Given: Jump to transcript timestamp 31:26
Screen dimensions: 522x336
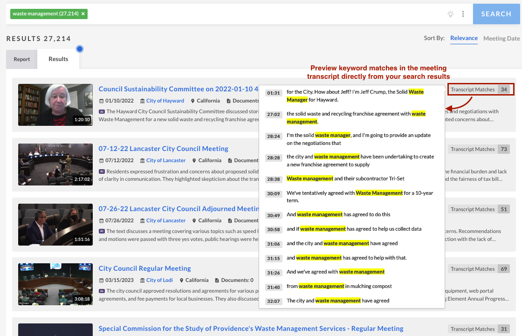Looking at the screenshot, I should click(x=273, y=273).
